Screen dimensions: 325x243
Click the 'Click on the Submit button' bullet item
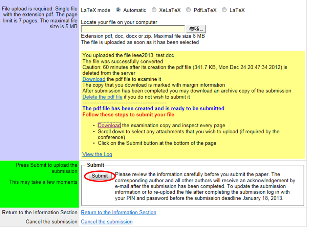point(157,143)
